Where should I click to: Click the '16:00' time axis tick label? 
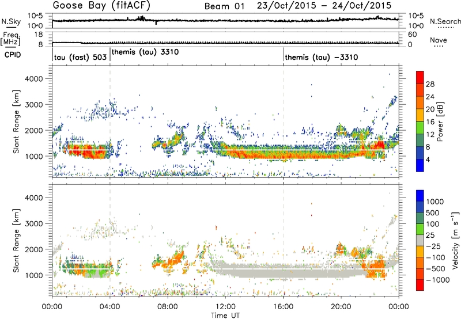point(283,307)
